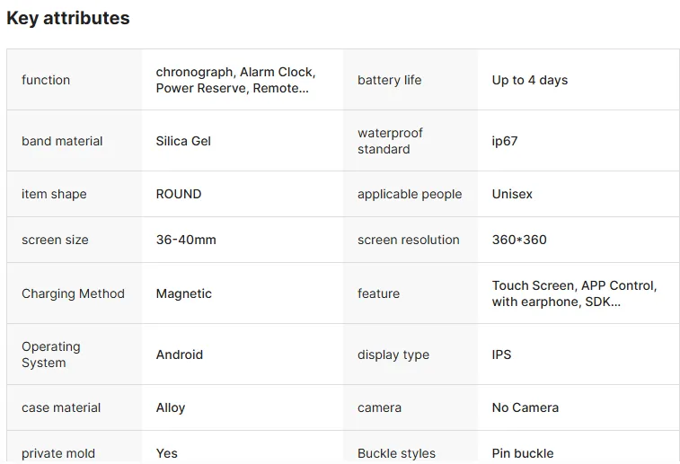The width and height of the screenshot is (680, 464).
Task: Click the Up to 4 days value
Action: (529, 80)
